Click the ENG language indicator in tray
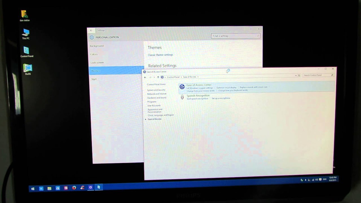 point(325,179)
